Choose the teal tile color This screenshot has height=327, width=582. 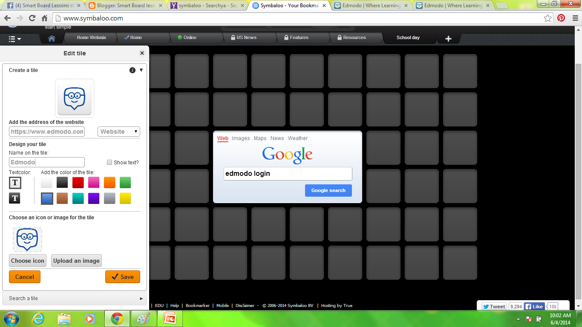tap(78, 198)
